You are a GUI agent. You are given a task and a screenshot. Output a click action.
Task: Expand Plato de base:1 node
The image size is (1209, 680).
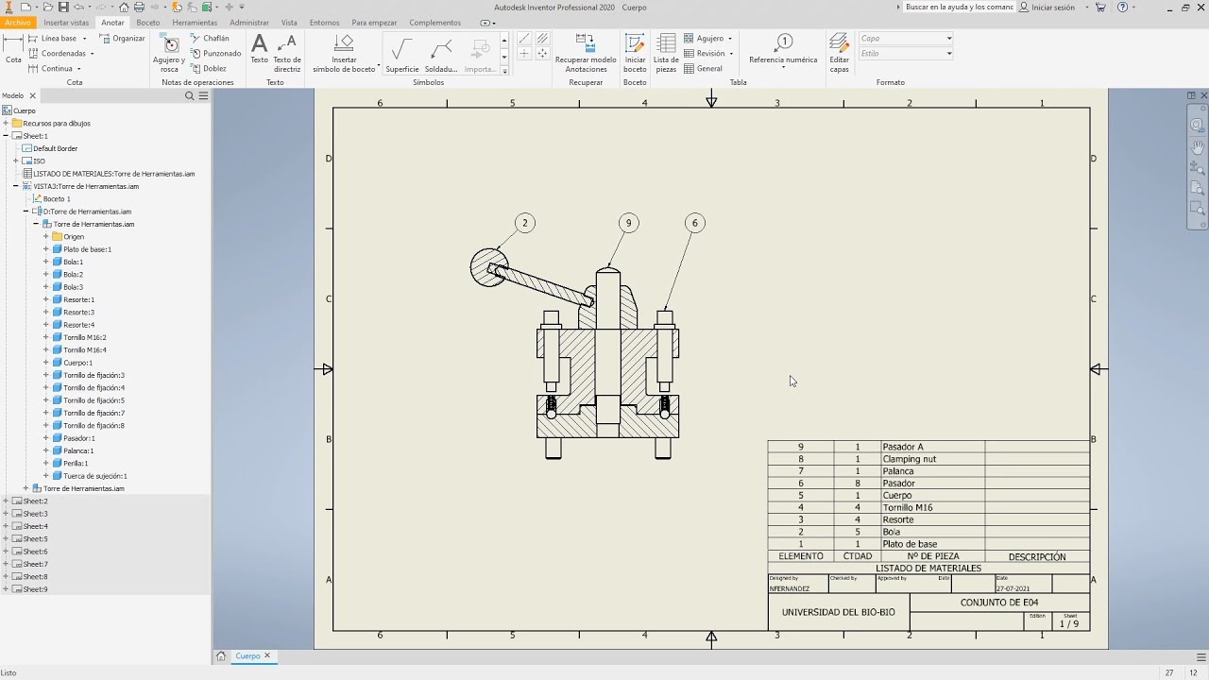tap(45, 249)
